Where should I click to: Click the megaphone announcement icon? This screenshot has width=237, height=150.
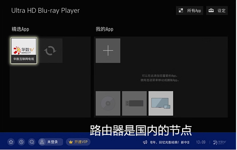[x=145, y=142]
